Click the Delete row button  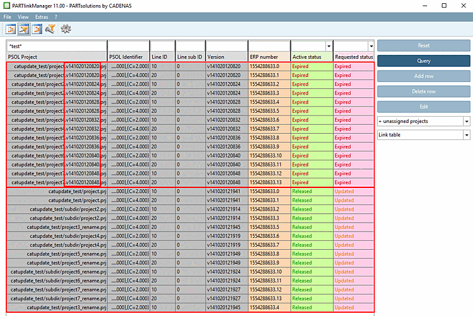[424, 91]
